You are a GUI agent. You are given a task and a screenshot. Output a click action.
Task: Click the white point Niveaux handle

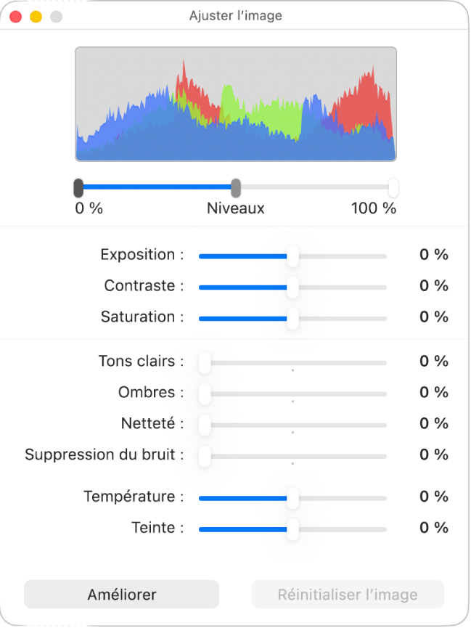[x=393, y=188]
